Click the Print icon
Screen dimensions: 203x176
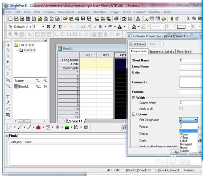pos(116,19)
